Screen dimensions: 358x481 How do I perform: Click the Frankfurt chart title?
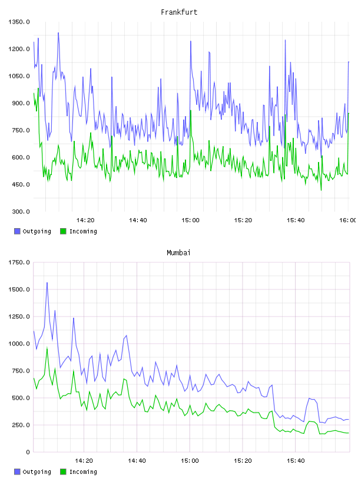tap(179, 12)
